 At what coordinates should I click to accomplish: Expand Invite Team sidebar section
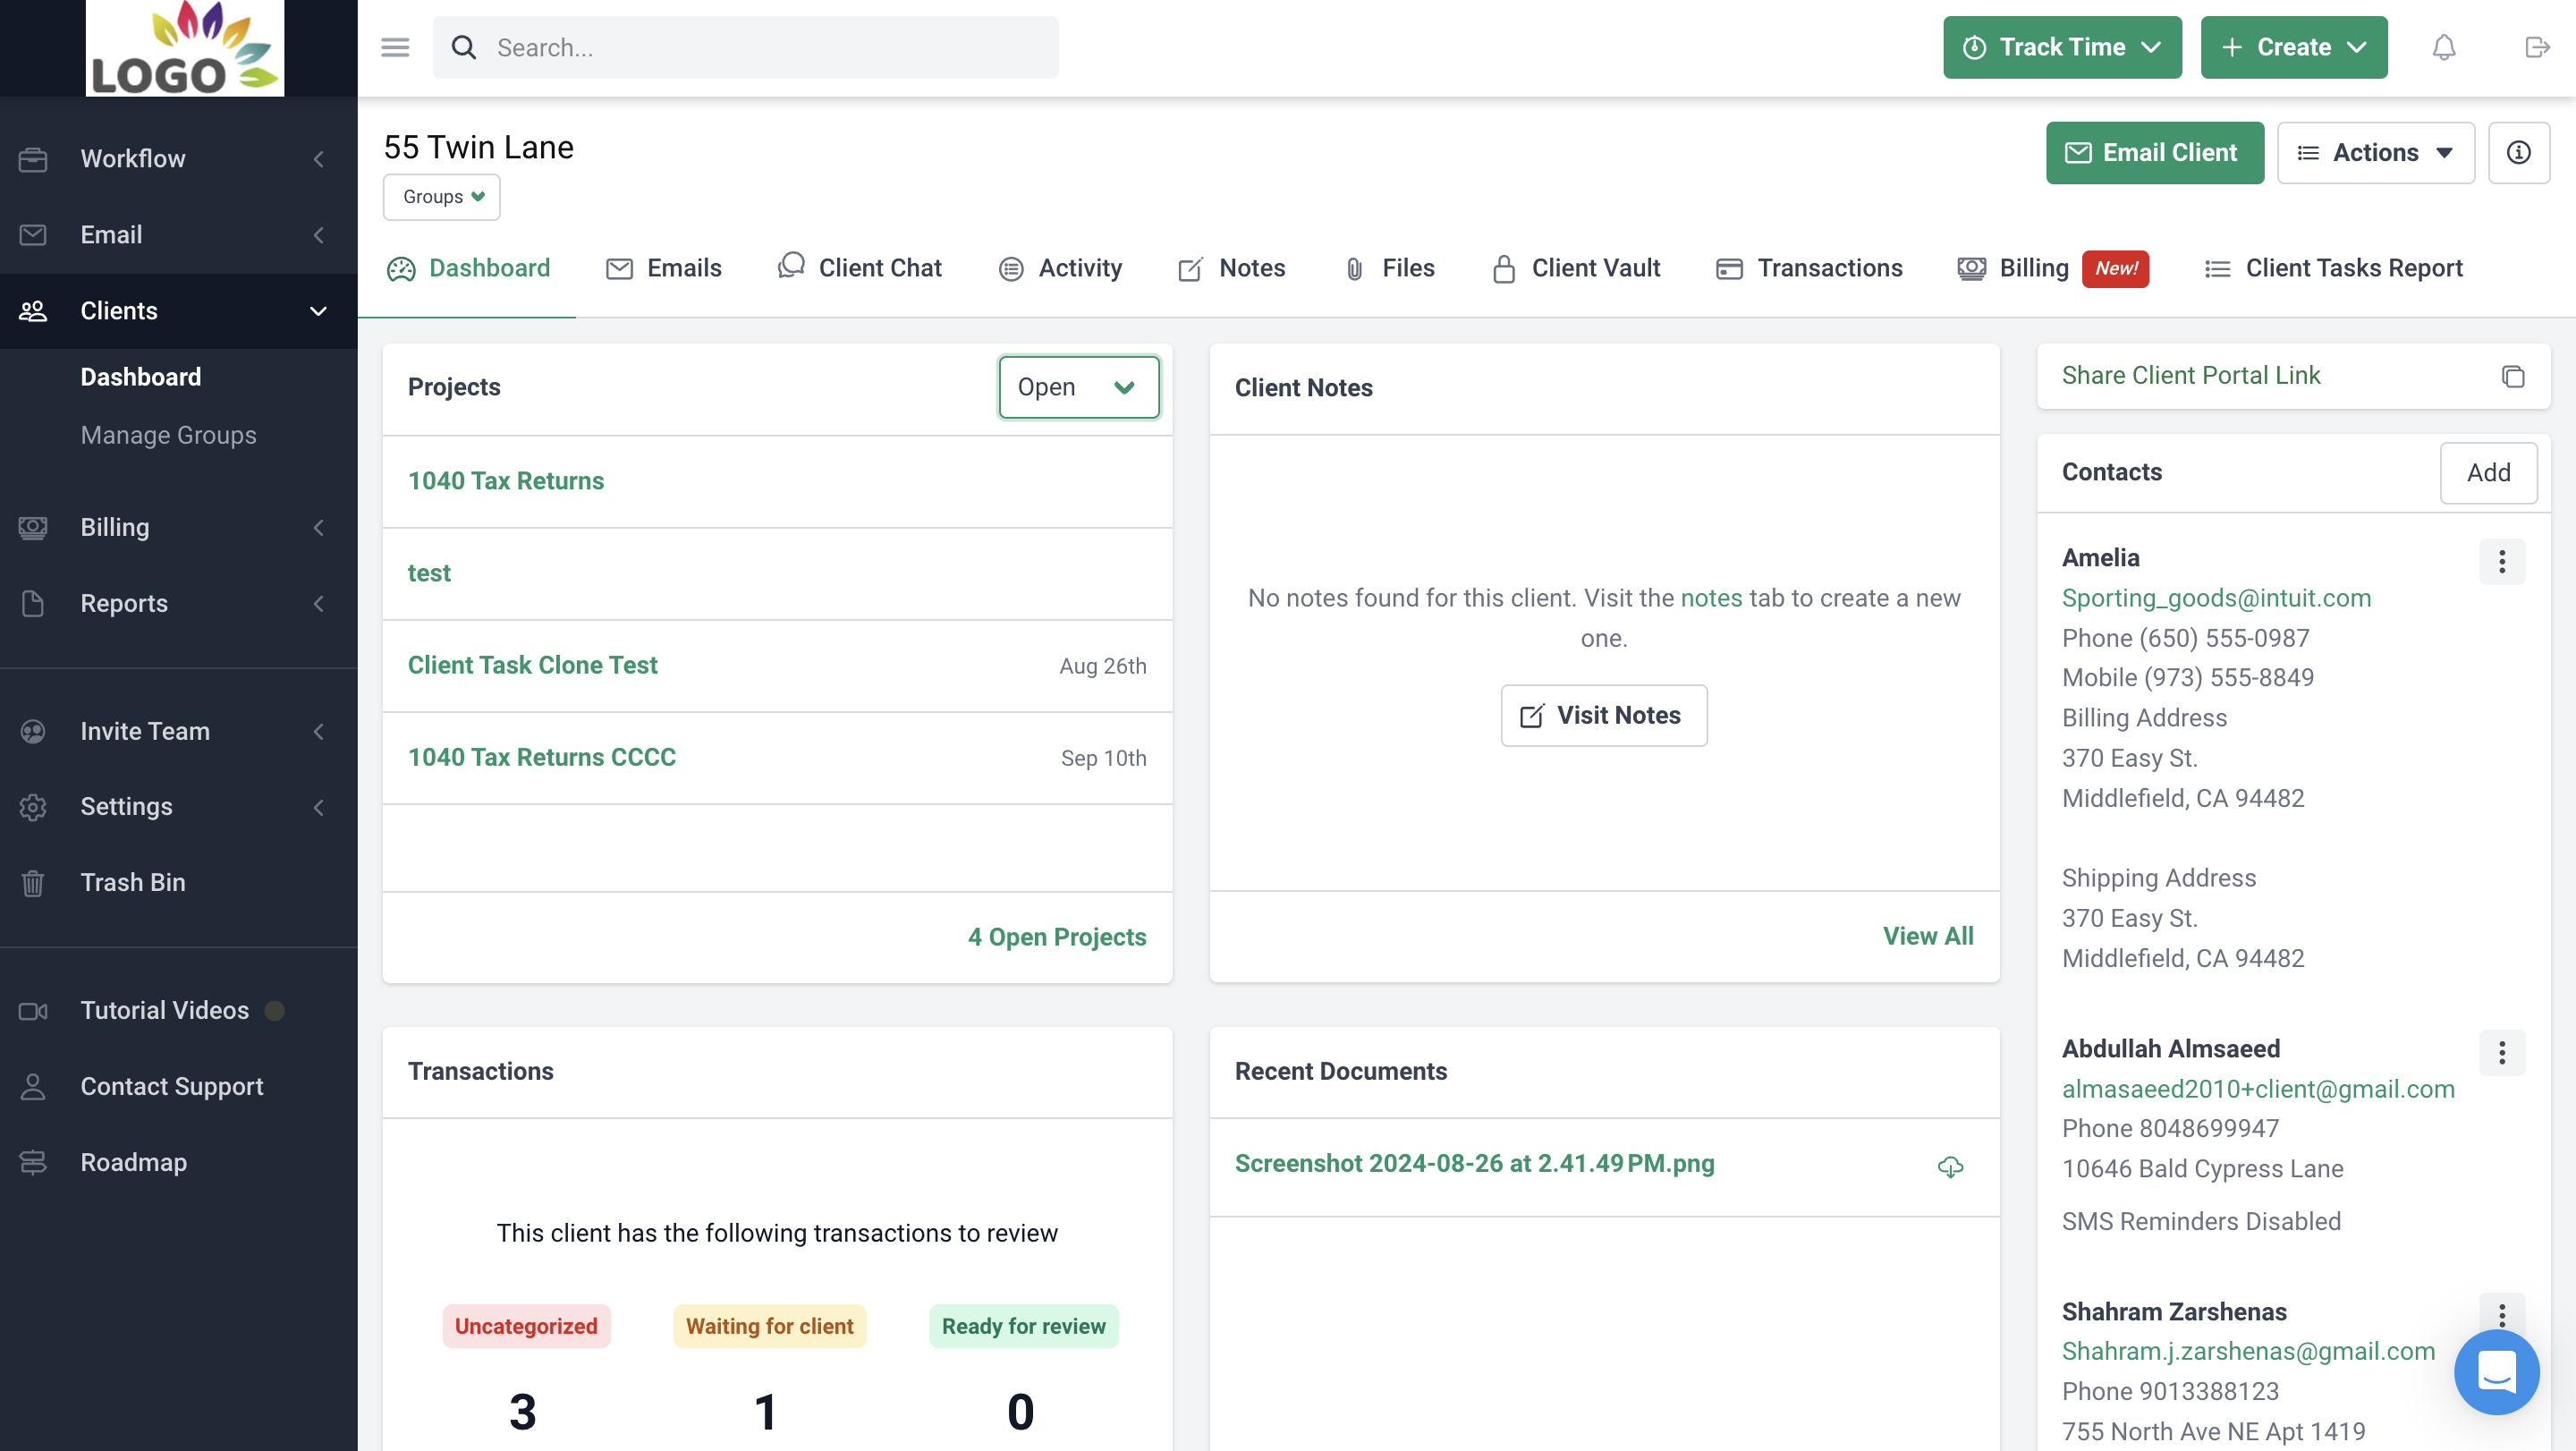click(178, 731)
